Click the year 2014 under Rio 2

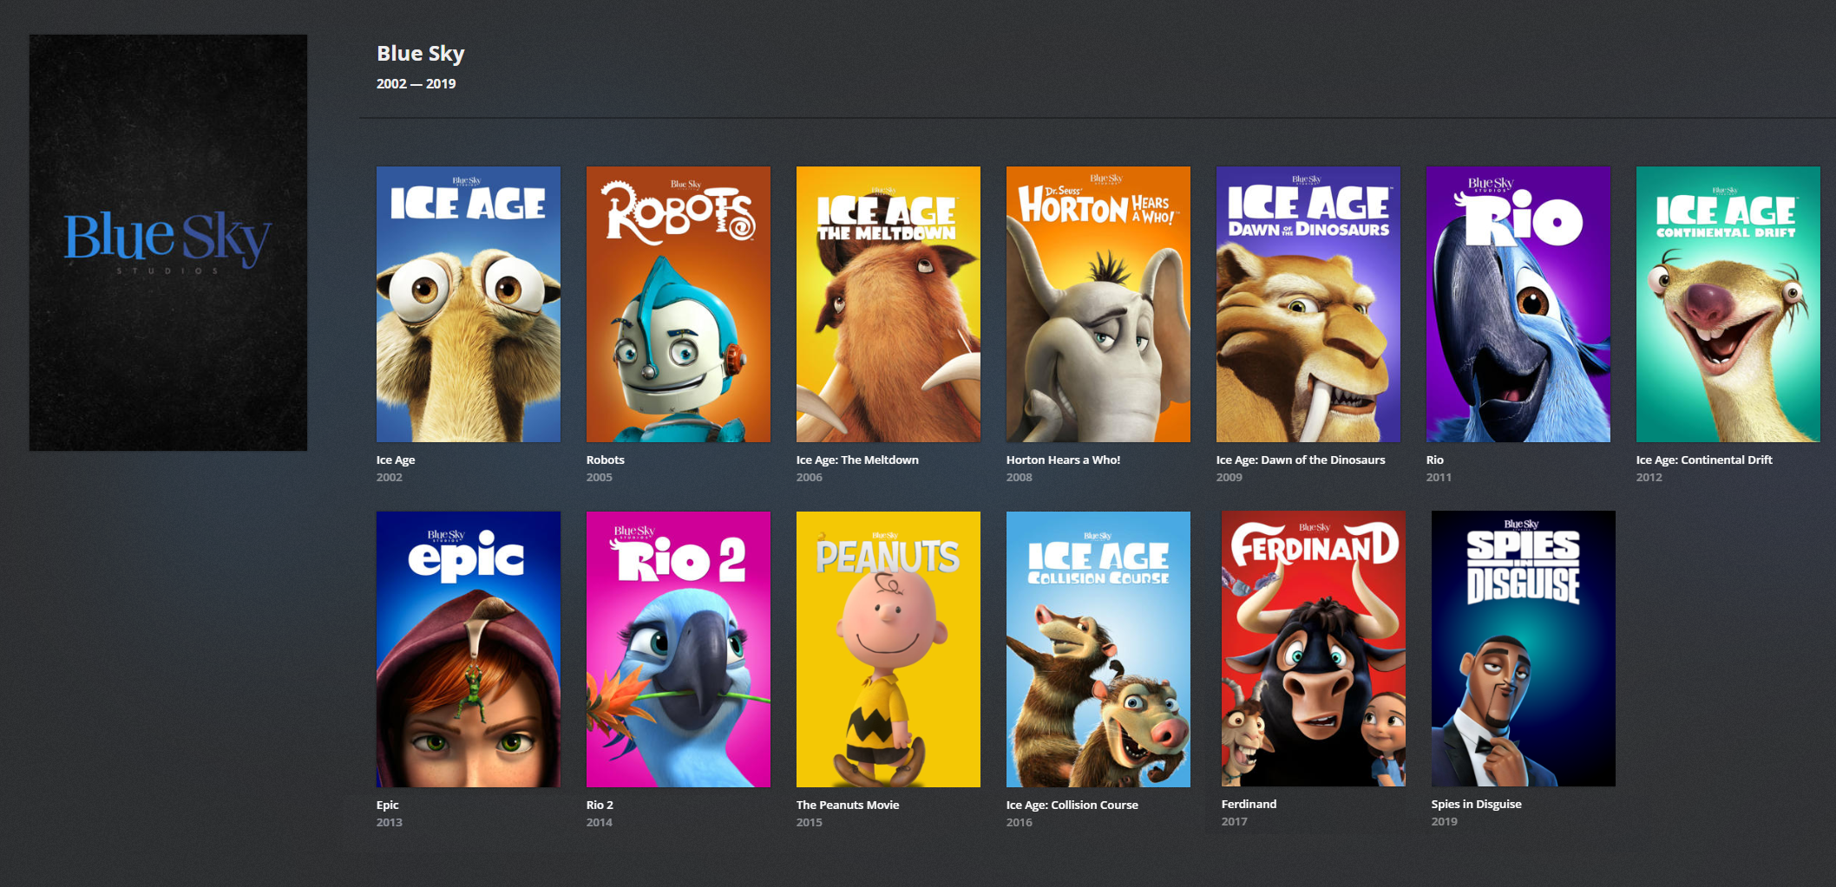click(x=600, y=822)
